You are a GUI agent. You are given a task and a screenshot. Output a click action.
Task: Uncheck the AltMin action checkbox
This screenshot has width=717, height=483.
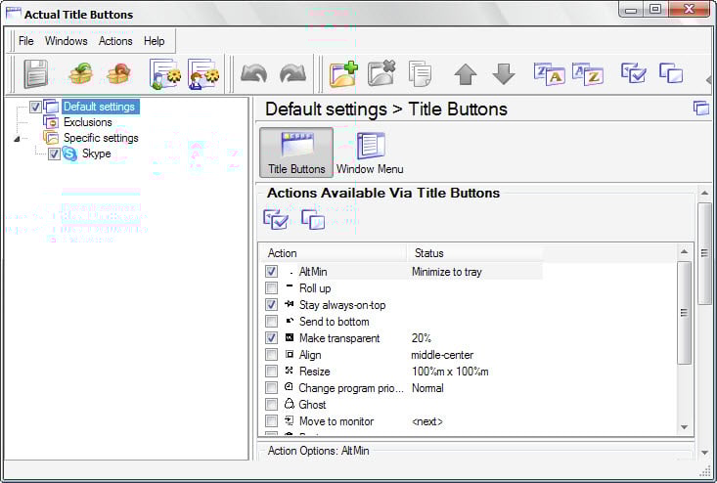(271, 272)
